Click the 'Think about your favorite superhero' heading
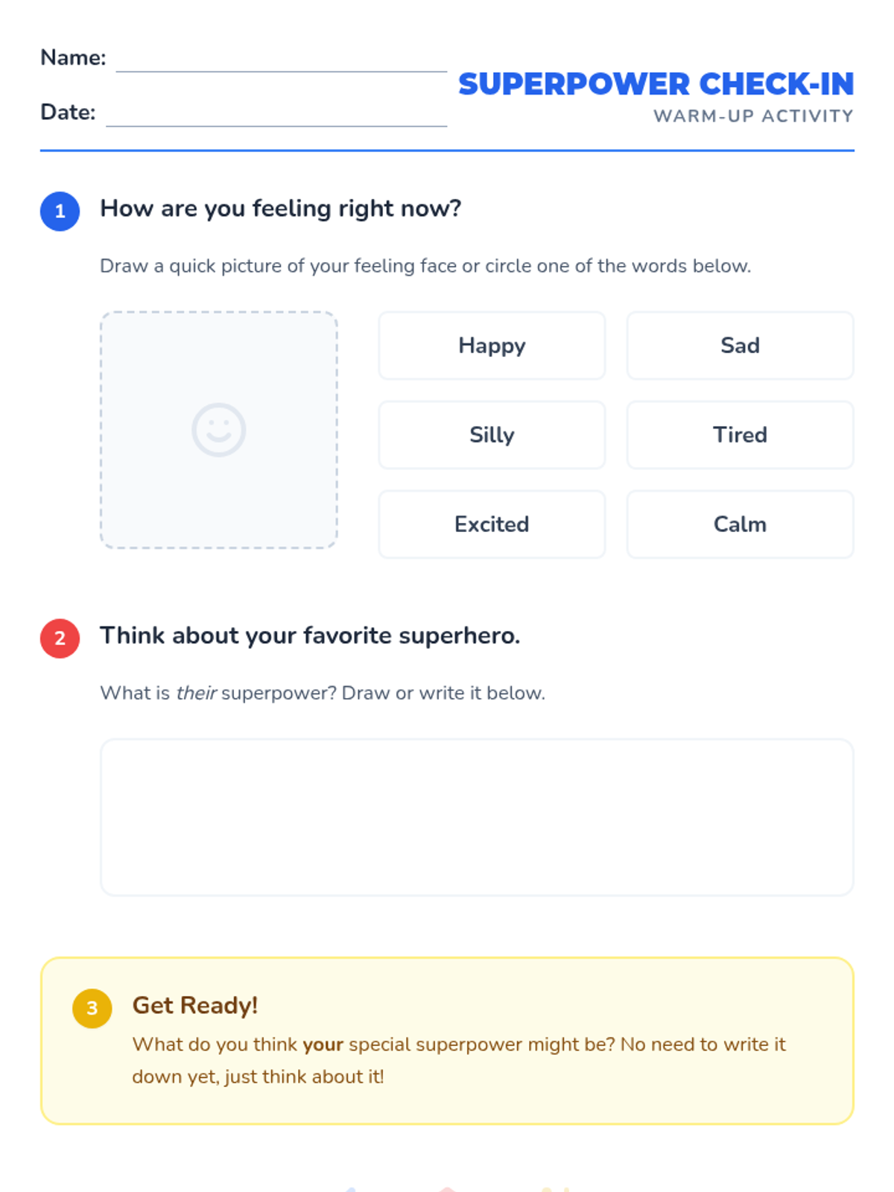This screenshot has height=1192, width=894. pyautogui.click(x=310, y=635)
